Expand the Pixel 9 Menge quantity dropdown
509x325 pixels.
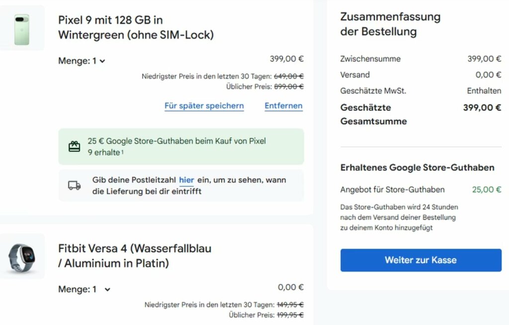click(x=82, y=61)
